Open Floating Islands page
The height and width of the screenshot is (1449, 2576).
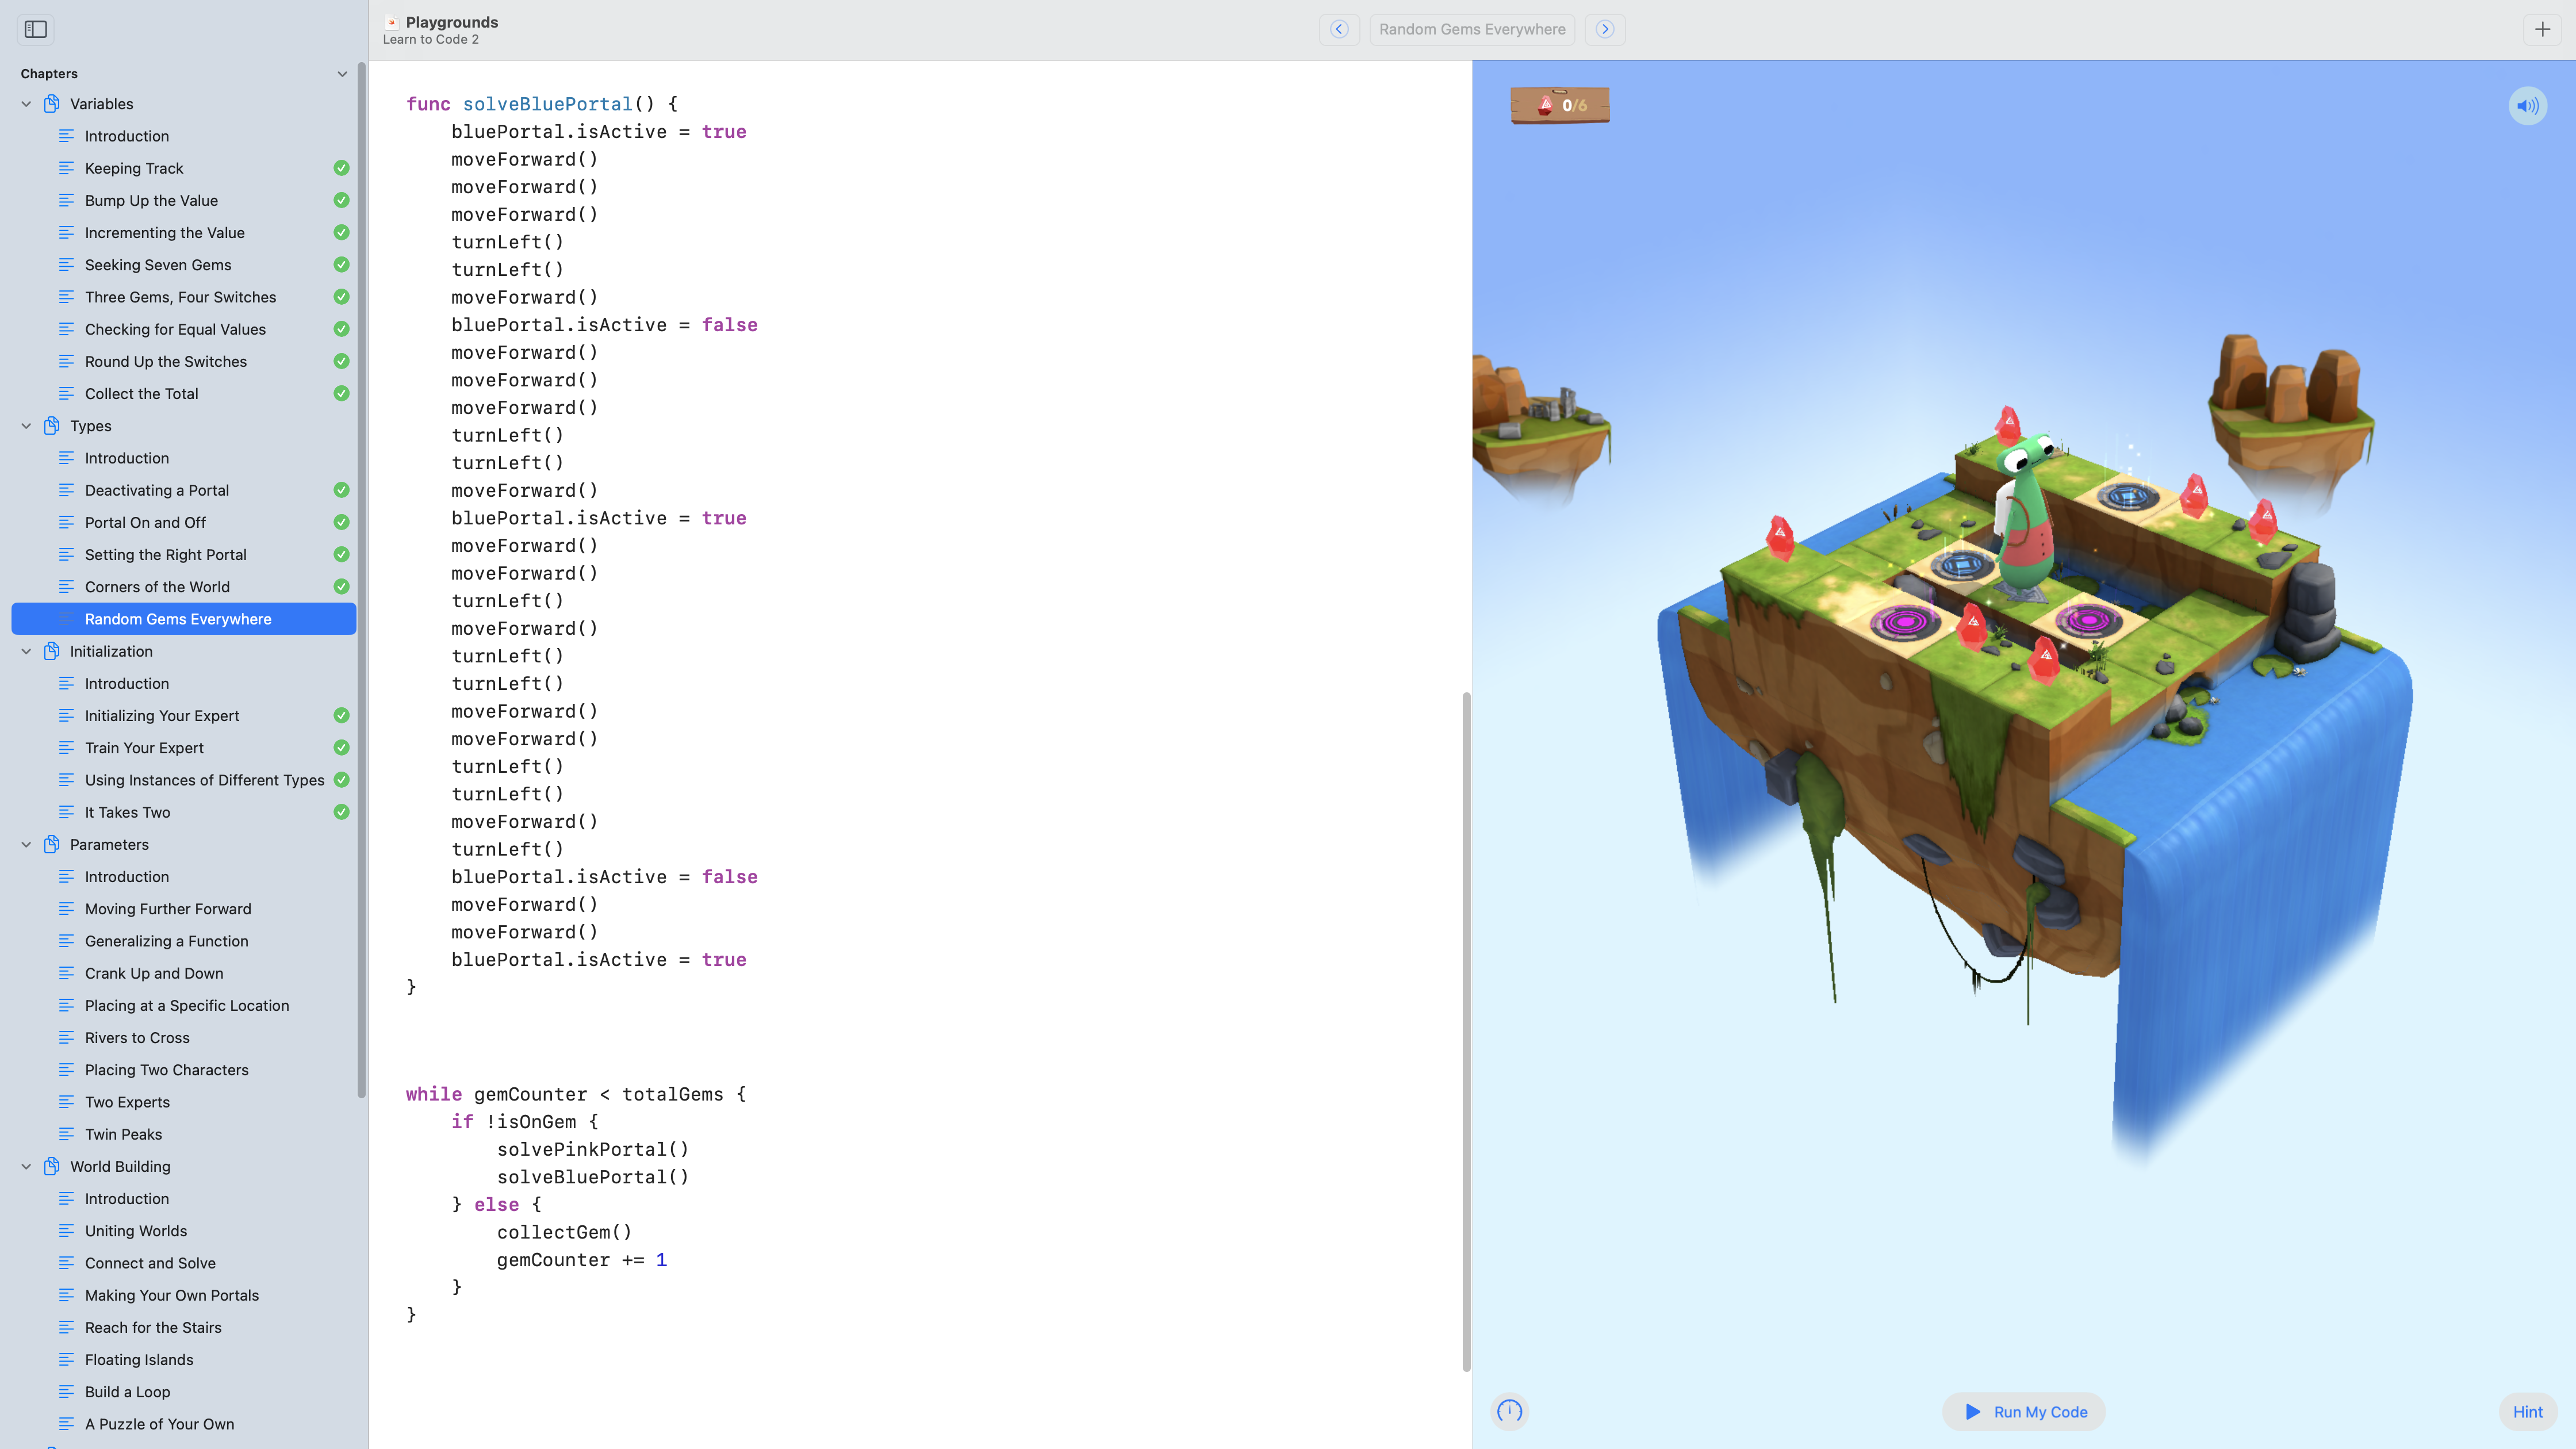point(184,1360)
